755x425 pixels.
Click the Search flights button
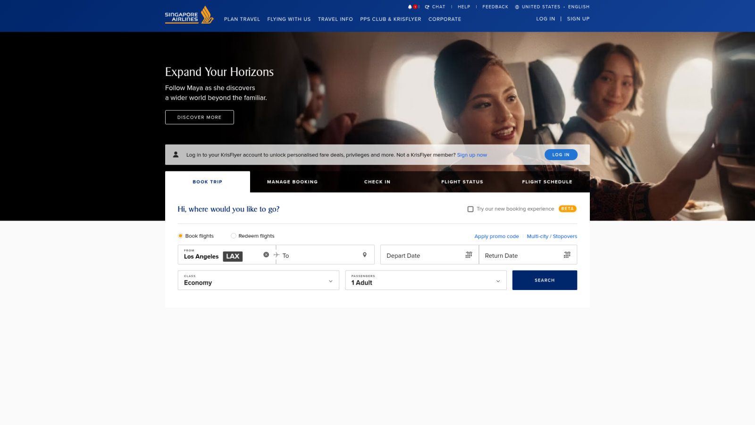coord(545,280)
